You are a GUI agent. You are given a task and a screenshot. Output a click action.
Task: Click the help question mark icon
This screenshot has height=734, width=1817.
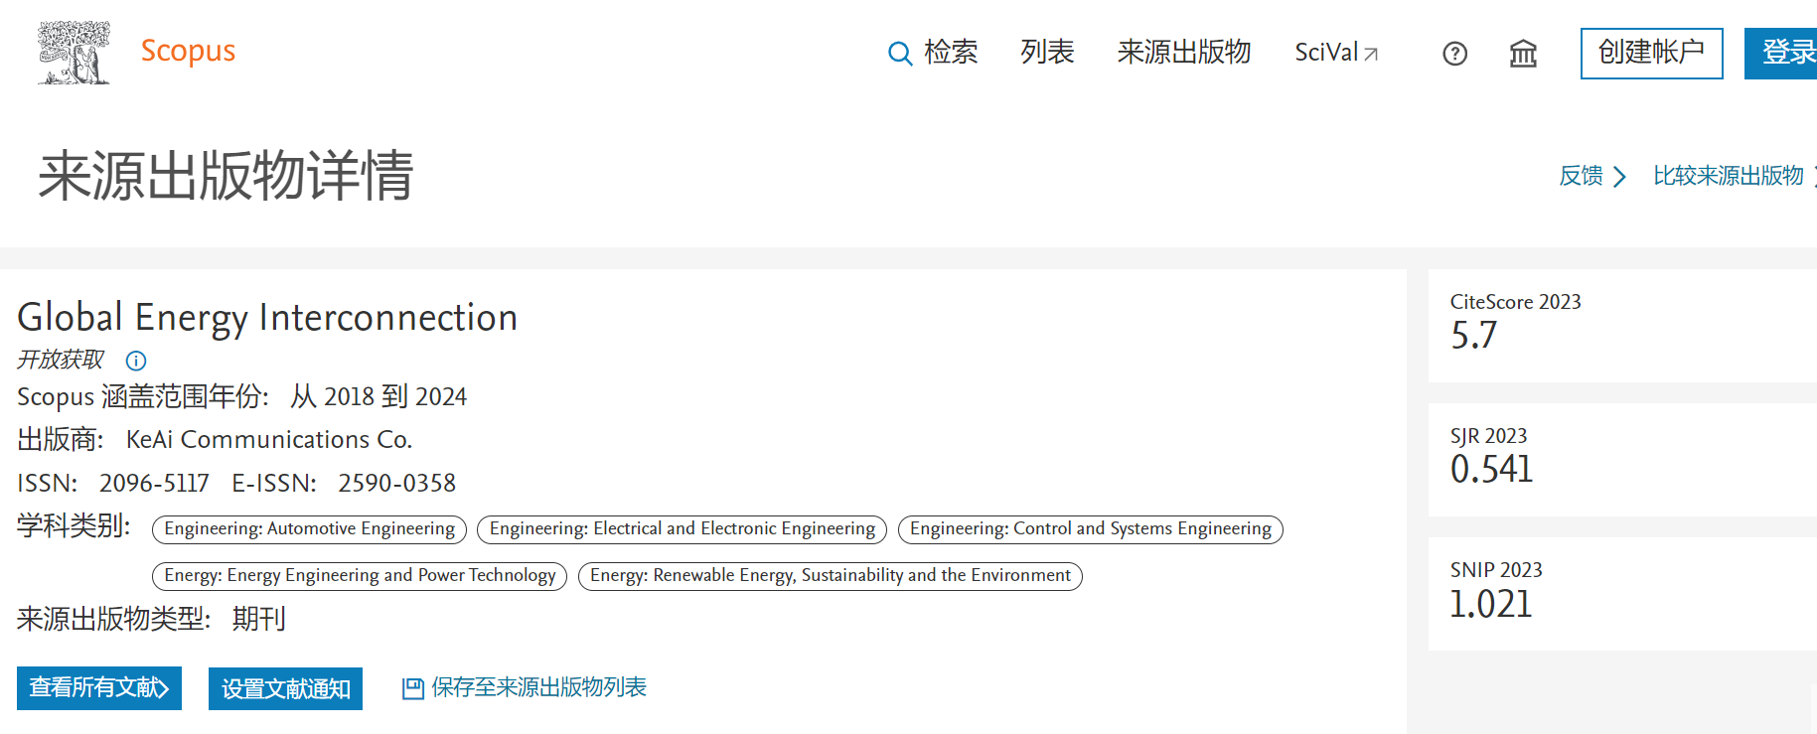pos(1454,54)
